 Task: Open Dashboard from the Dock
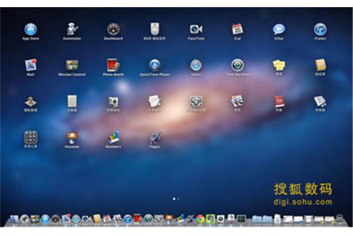coord(55,219)
